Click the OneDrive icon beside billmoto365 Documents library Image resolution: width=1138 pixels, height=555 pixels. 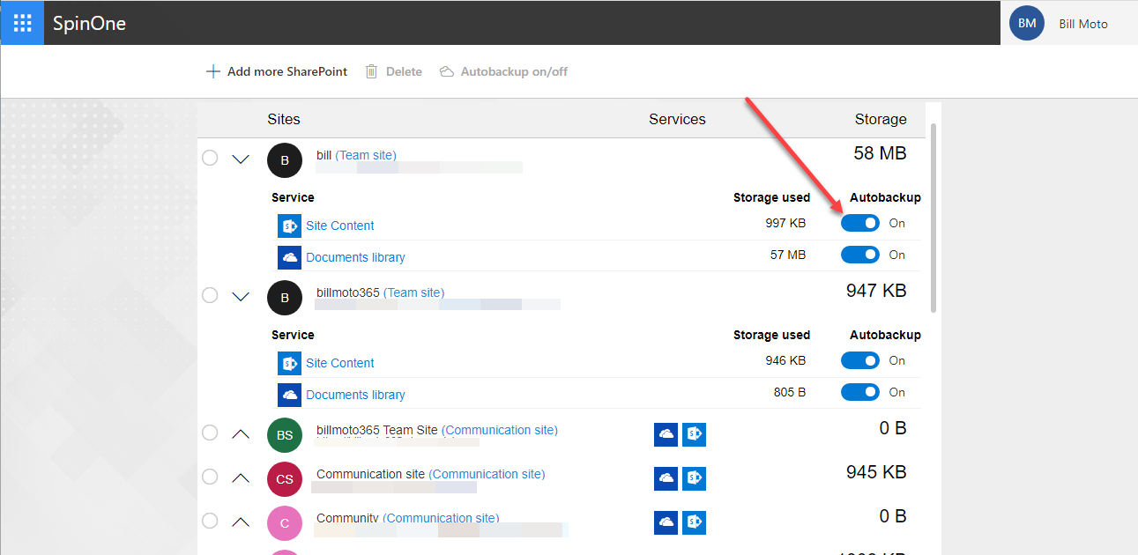point(289,395)
